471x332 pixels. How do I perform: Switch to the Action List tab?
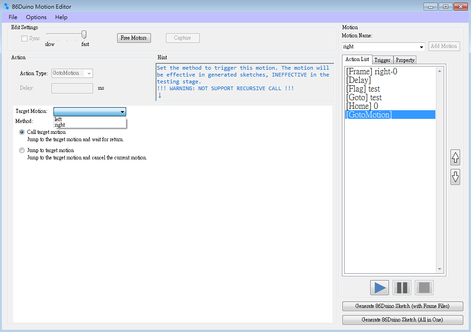357,59
